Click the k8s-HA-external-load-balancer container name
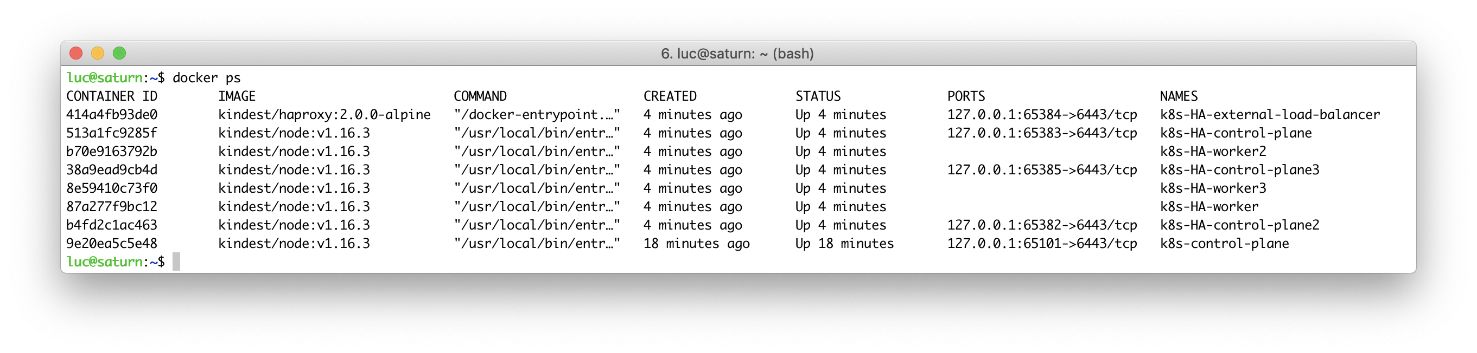 coord(1269,114)
